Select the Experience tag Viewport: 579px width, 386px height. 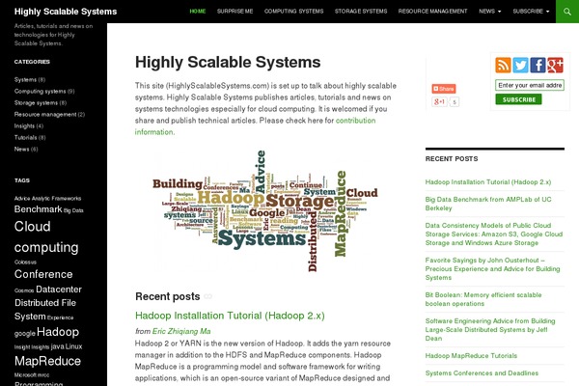point(60,317)
